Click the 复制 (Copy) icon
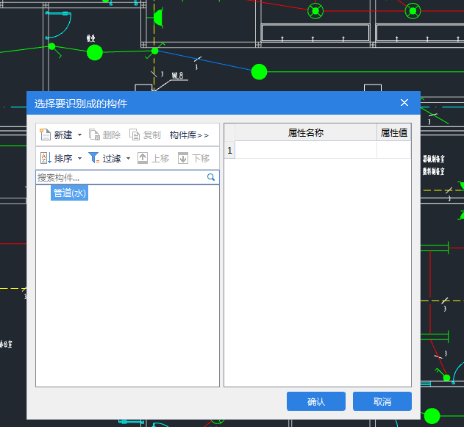This screenshot has height=427, width=464. pyautogui.click(x=135, y=135)
